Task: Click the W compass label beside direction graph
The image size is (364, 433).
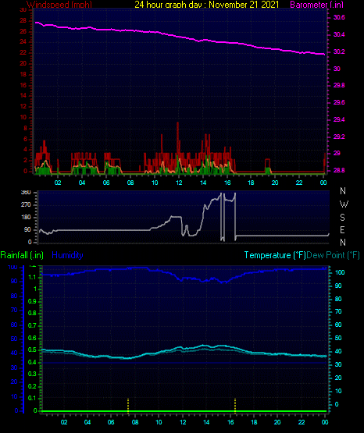Action: [x=344, y=204]
